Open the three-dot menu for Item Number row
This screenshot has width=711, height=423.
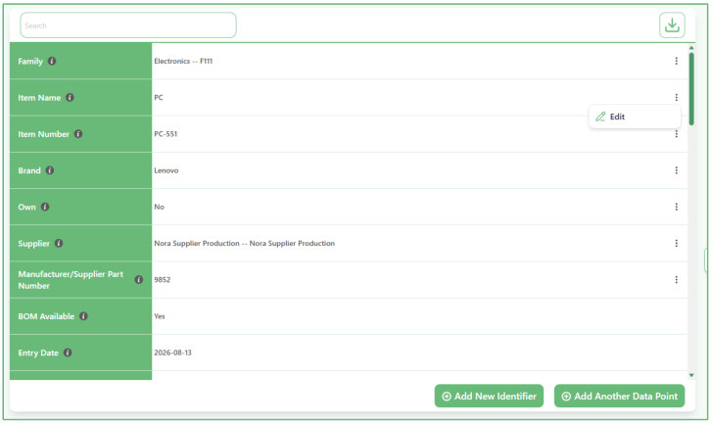676,134
